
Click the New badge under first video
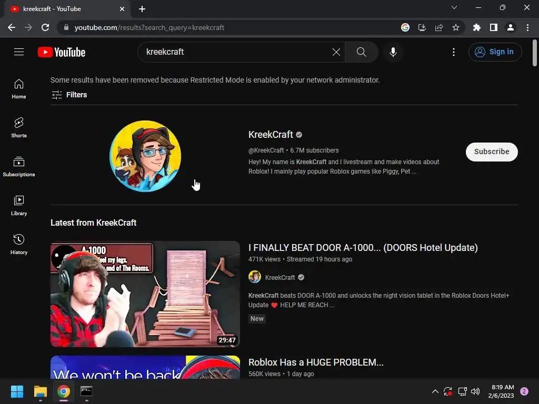pyautogui.click(x=257, y=318)
